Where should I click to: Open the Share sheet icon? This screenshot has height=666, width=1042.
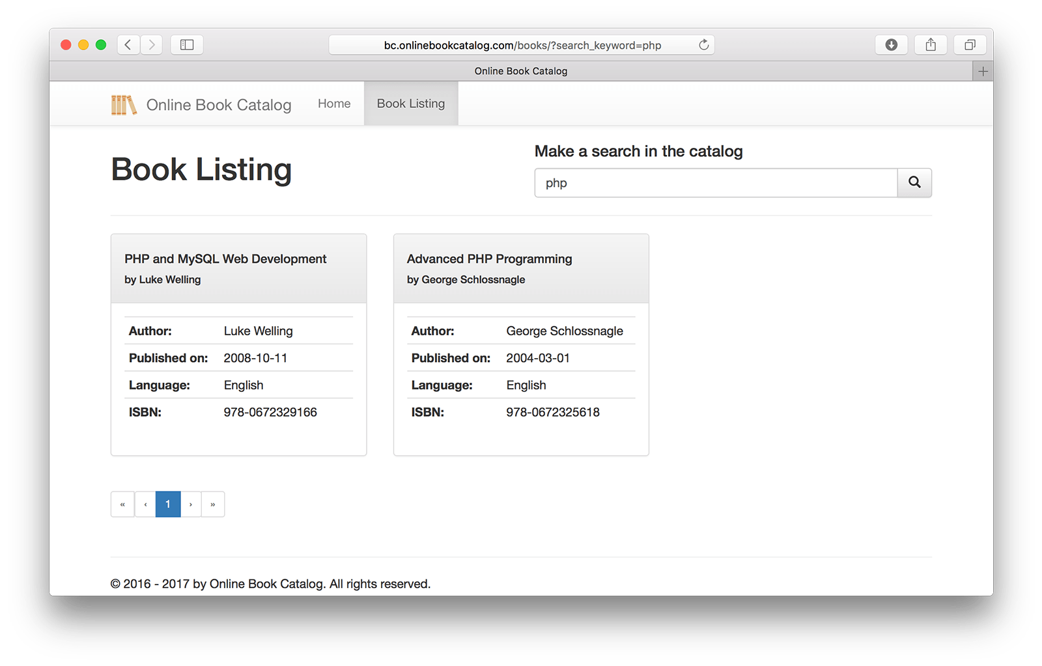pos(931,44)
